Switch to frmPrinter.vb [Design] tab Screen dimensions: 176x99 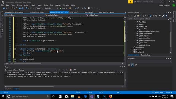107,12
